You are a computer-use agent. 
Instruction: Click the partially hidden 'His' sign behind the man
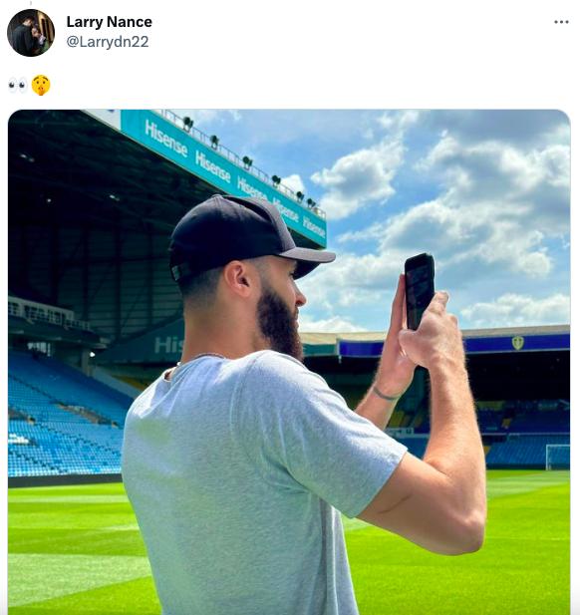tap(168, 345)
